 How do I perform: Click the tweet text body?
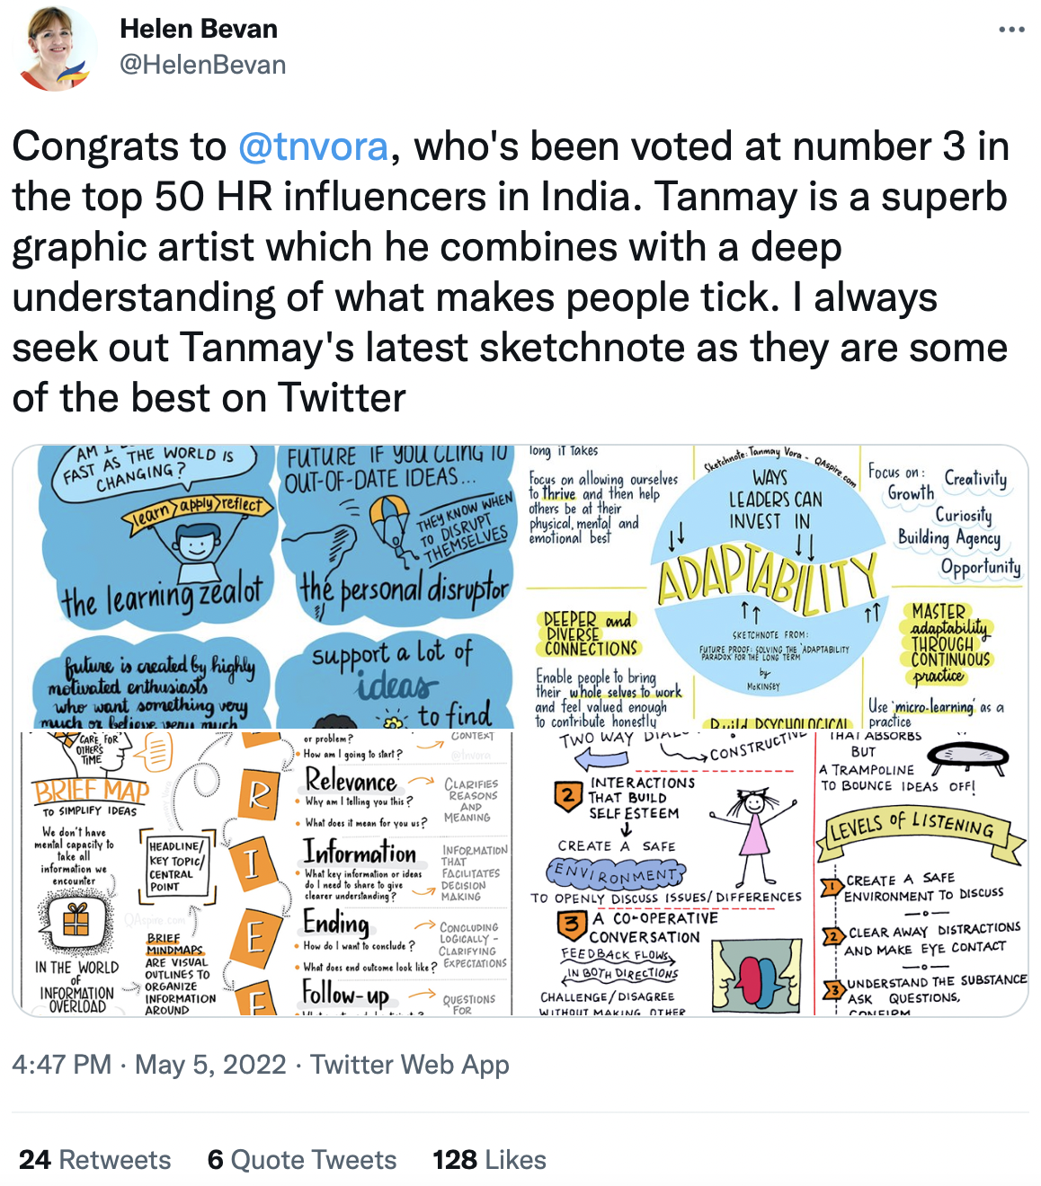pos(511,272)
